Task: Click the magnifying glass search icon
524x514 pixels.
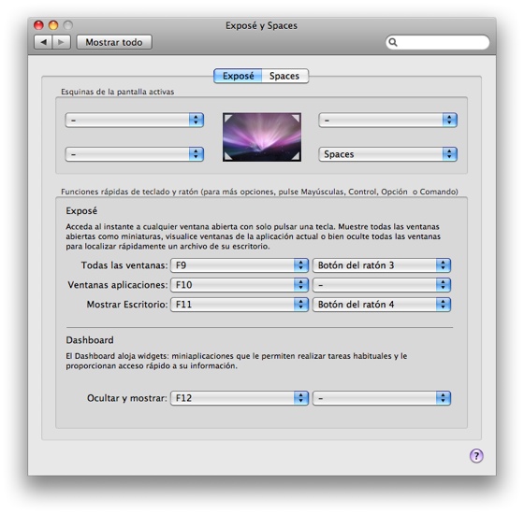Action: (x=393, y=42)
